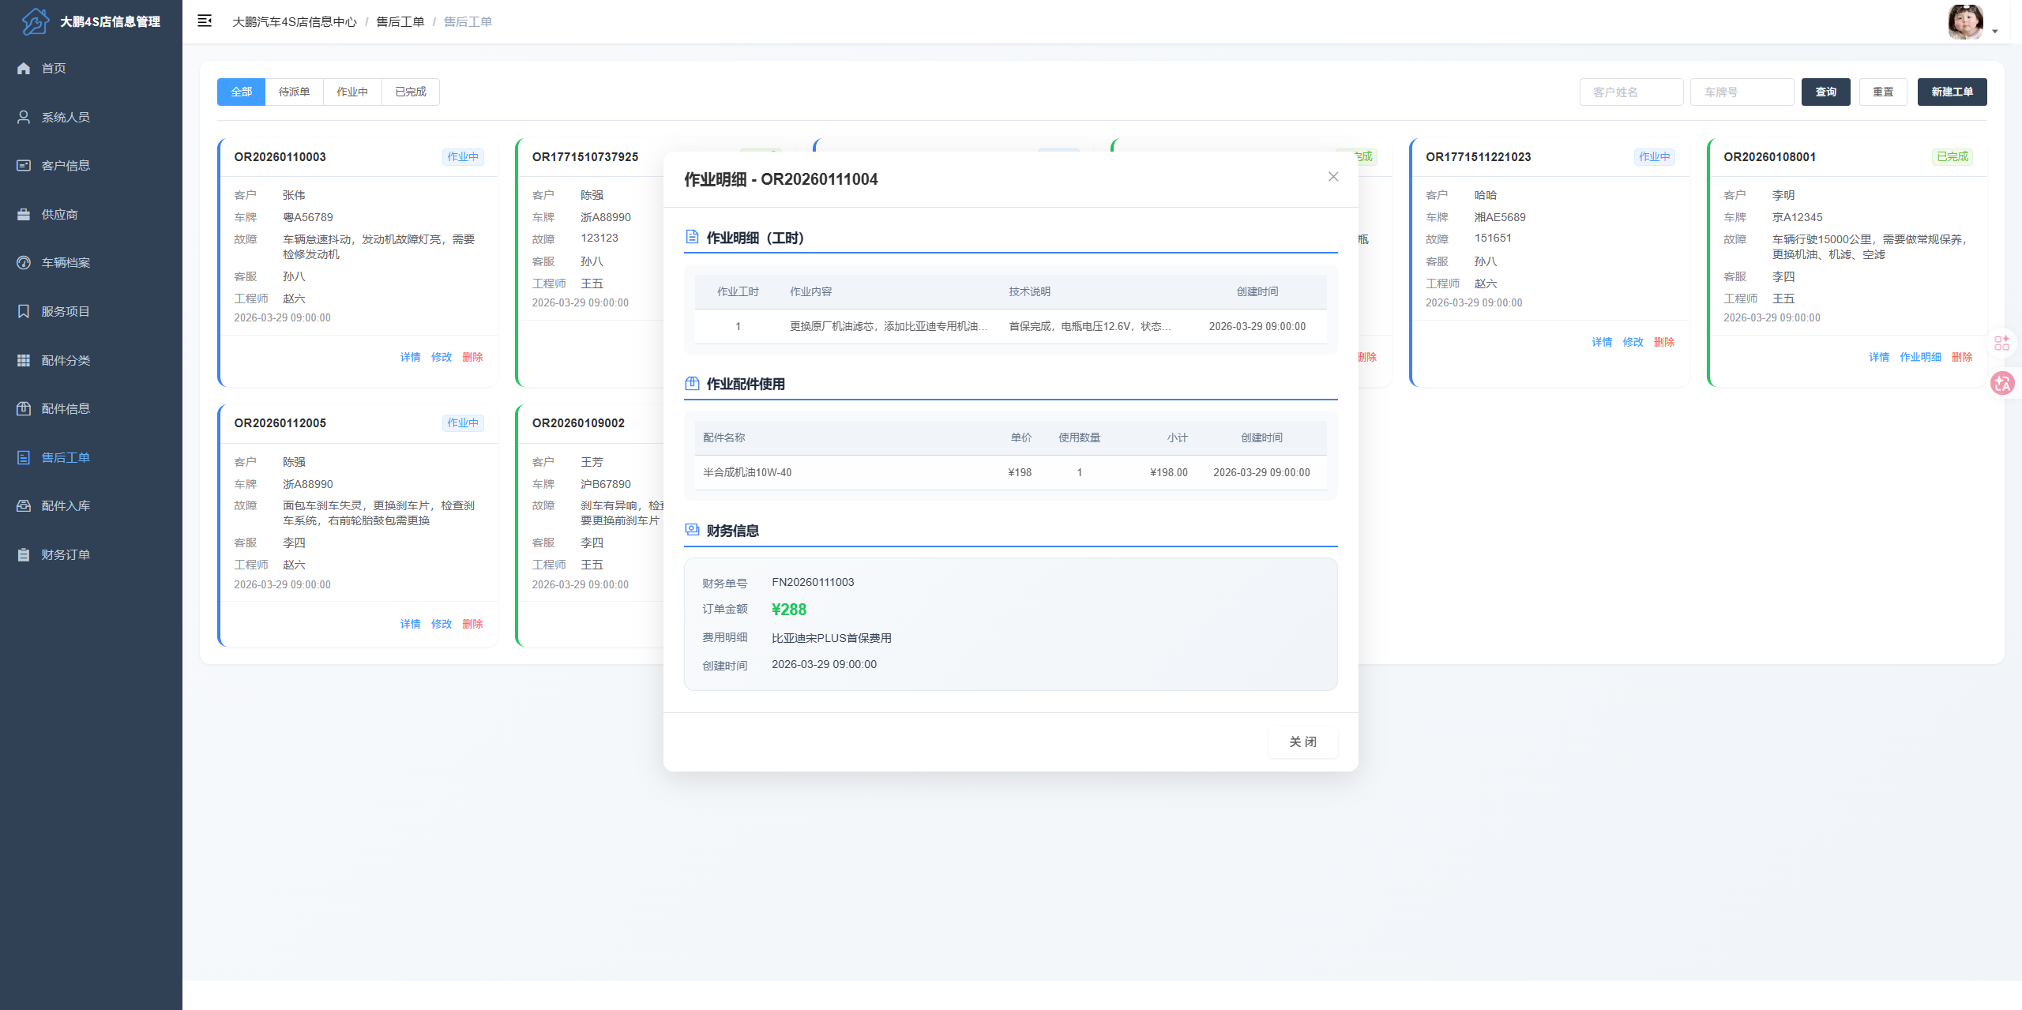This screenshot has height=1010, width=2022.
Task: Open 详情 for order OR1771511221023
Action: 1602,342
